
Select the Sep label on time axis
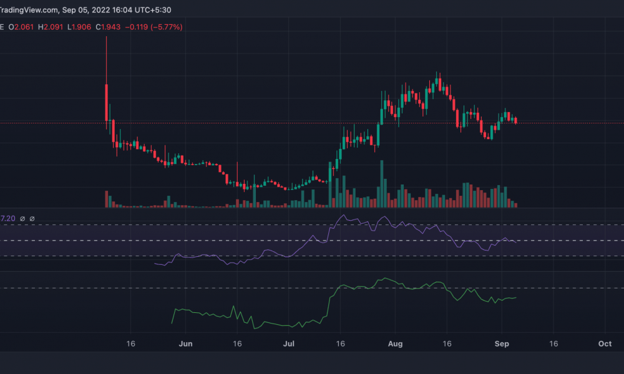(x=502, y=344)
